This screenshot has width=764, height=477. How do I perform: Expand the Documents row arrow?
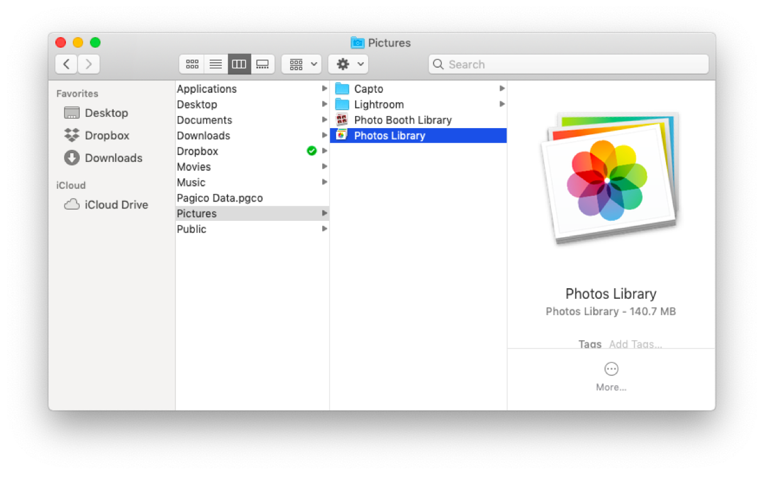325,121
